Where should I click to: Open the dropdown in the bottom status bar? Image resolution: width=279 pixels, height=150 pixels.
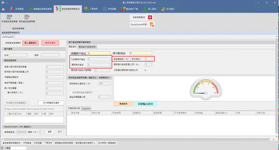pyautogui.click(x=26, y=148)
